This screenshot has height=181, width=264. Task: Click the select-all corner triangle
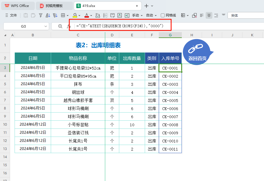[5, 35]
